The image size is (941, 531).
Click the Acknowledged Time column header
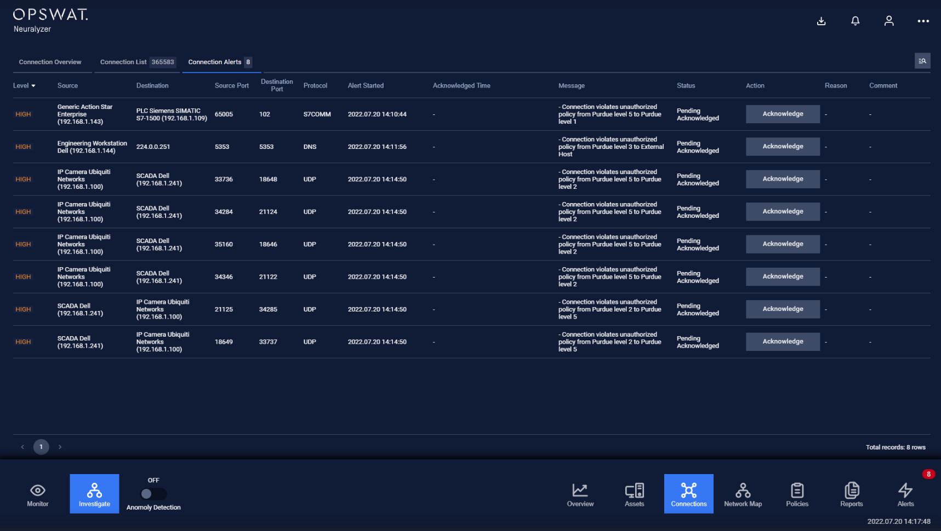coord(461,86)
